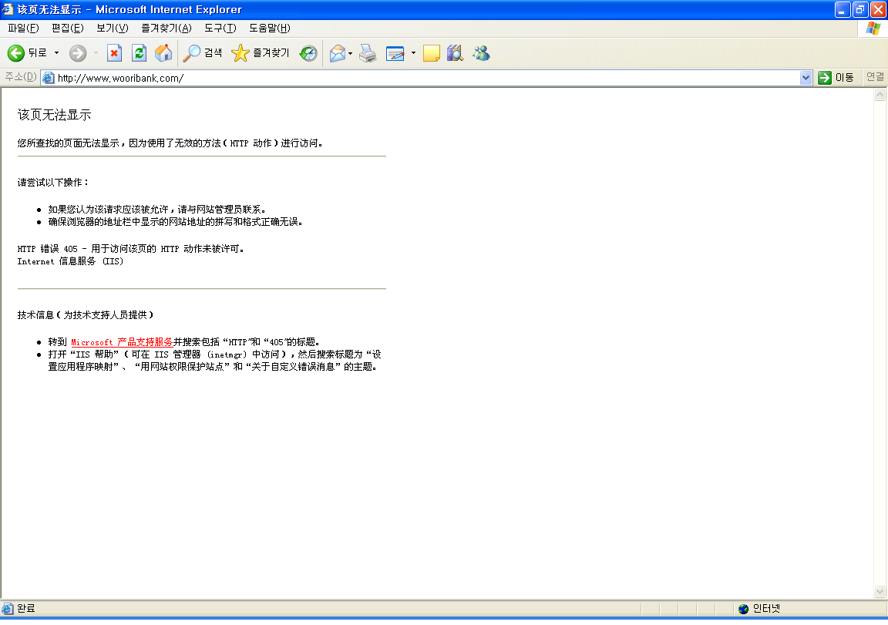Open the Search (검색) toolbar button
Image resolution: width=888 pixels, height=625 pixels.
pos(203,53)
